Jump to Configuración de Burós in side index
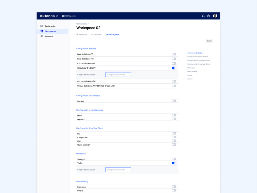257x193 pixels. 196,53
